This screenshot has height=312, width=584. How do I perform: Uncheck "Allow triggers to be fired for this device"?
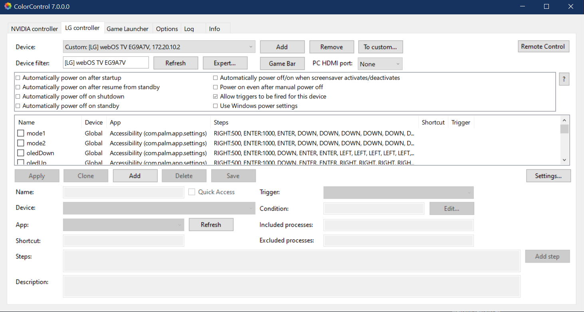click(x=215, y=96)
